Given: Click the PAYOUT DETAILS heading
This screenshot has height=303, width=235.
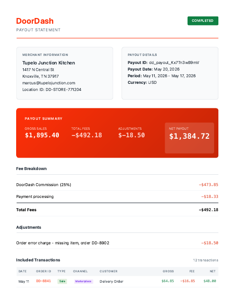Looking at the screenshot, I should pos(142,55).
